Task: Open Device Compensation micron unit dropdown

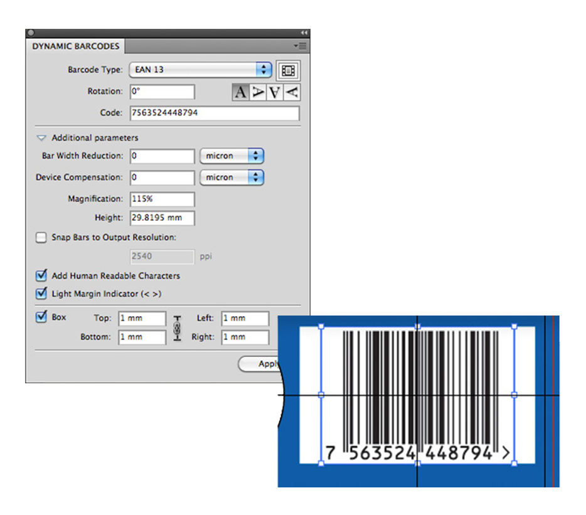Action: pos(232,178)
